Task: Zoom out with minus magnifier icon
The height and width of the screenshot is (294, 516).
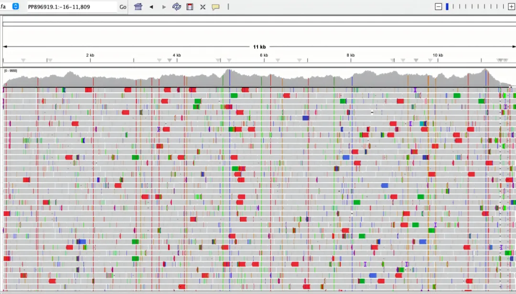Action: click(x=438, y=7)
